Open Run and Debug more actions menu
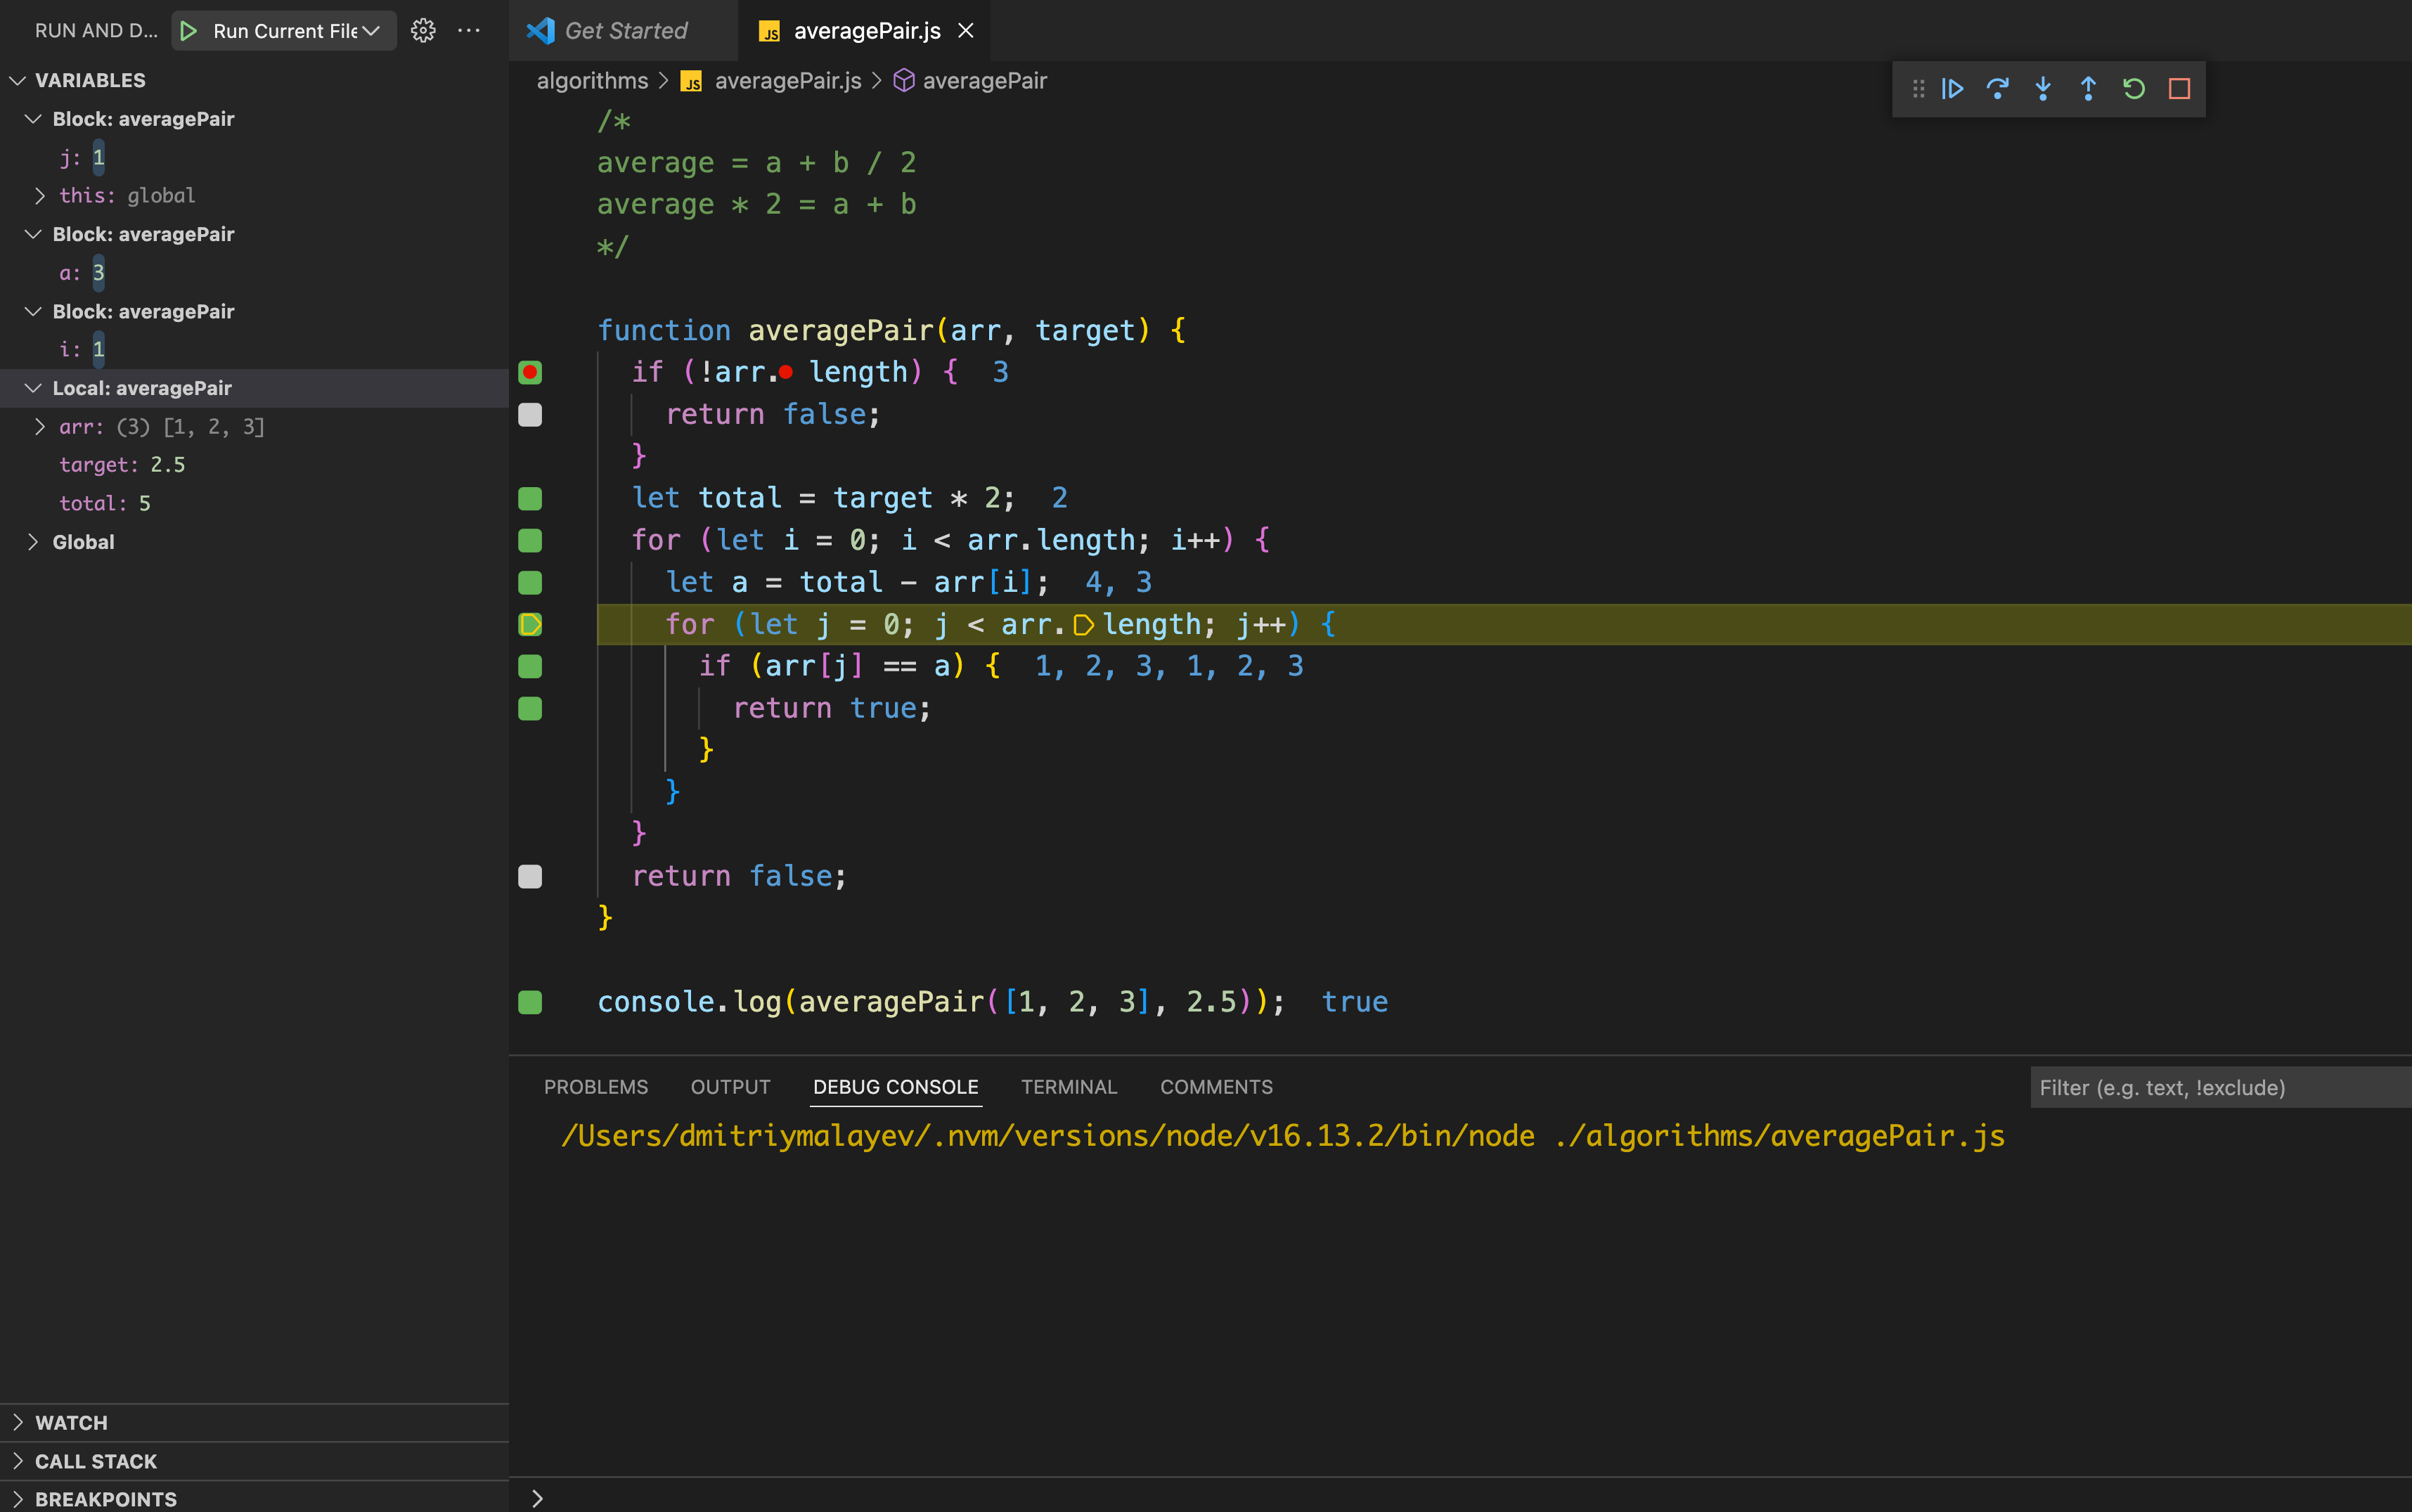The width and height of the screenshot is (2412, 1512). tap(468, 31)
